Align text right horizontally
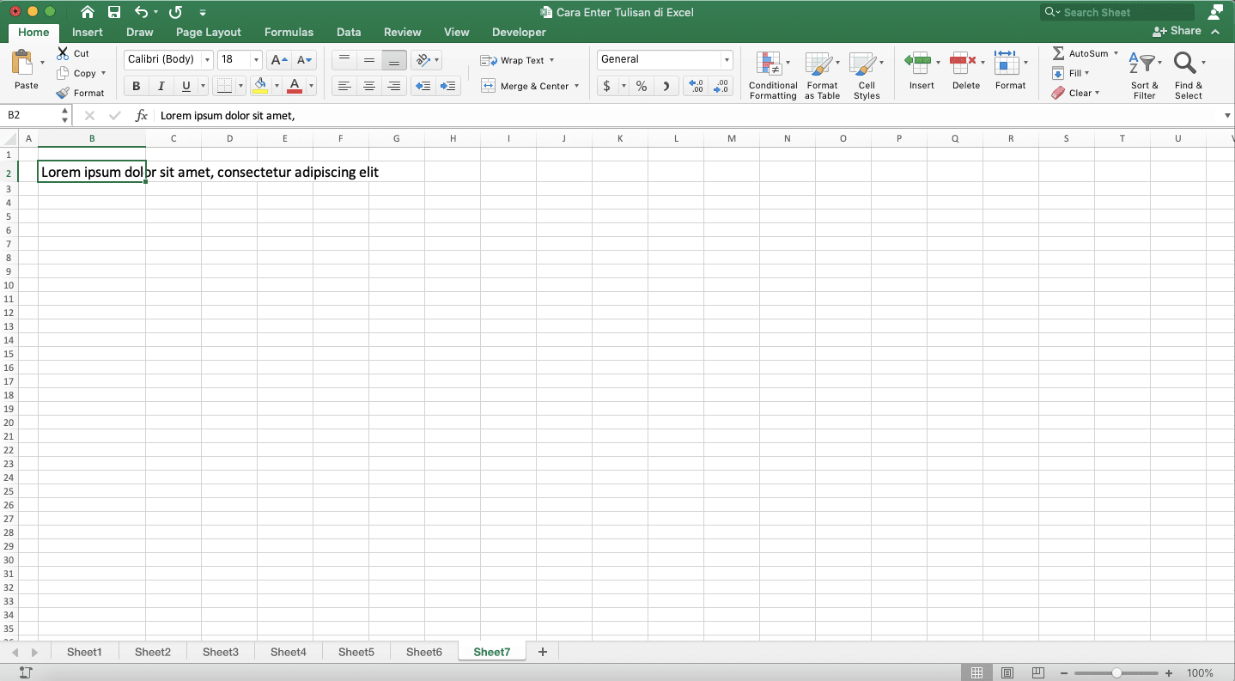Image resolution: width=1235 pixels, height=681 pixels. 394,86
